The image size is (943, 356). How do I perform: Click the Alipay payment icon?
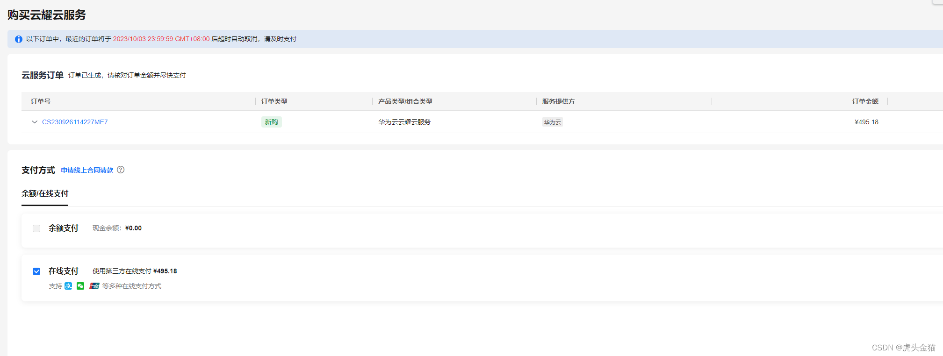68,286
